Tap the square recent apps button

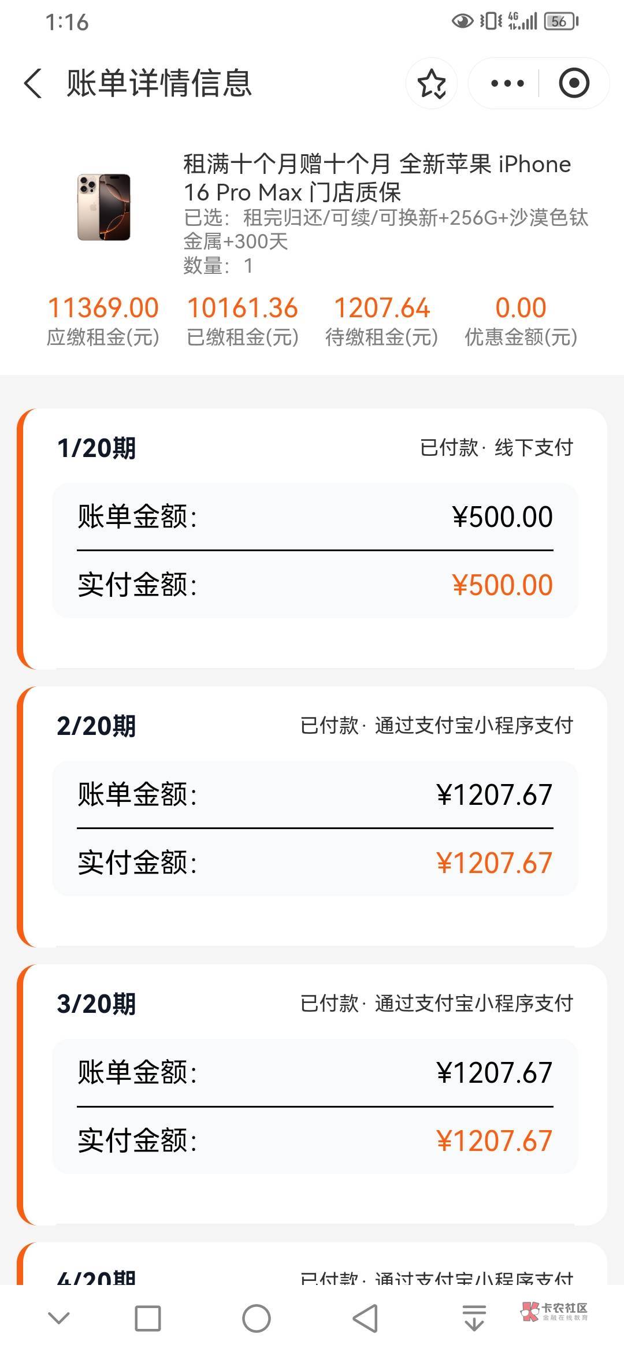pyautogui.click(x=147, y=1318)
